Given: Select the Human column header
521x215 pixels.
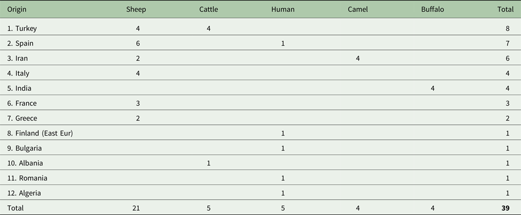Looking at the screenshot, I should coord(283,9).
